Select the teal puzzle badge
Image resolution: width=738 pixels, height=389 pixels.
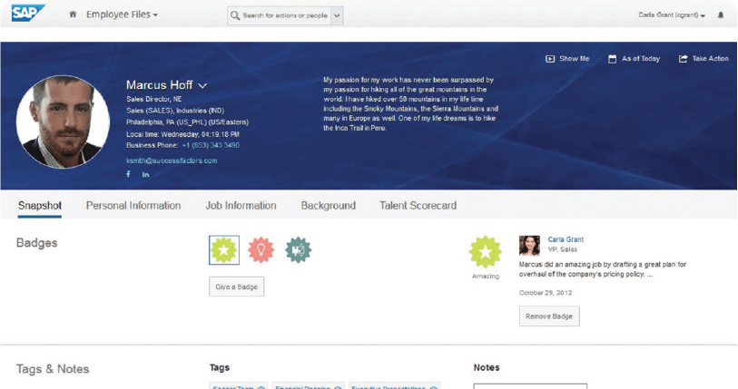tap(299, 249)
